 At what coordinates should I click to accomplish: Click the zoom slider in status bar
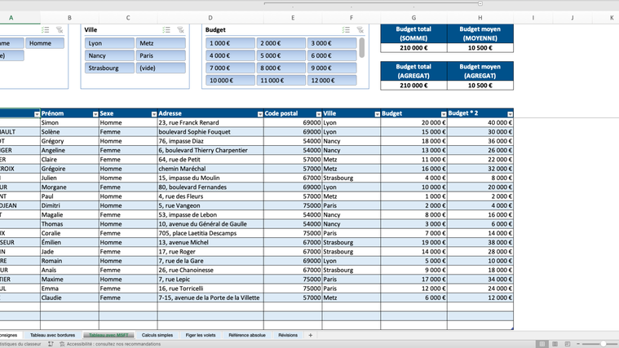[603, 344]
